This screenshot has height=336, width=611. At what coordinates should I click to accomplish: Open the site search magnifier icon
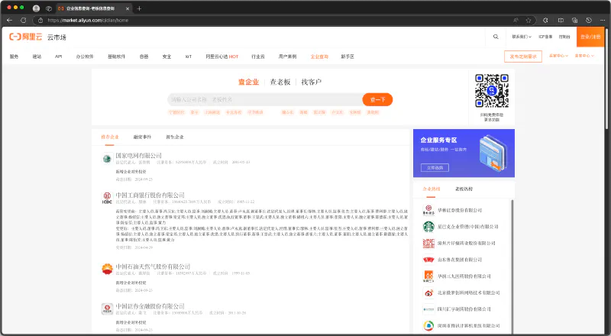(496, 37)
